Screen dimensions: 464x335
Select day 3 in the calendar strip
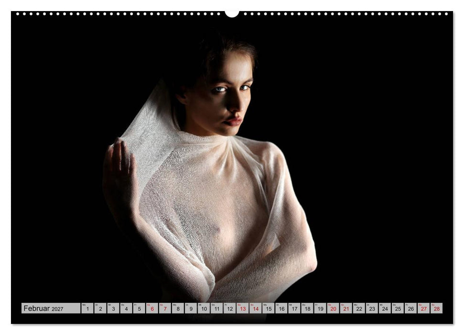tap(113, 308)
